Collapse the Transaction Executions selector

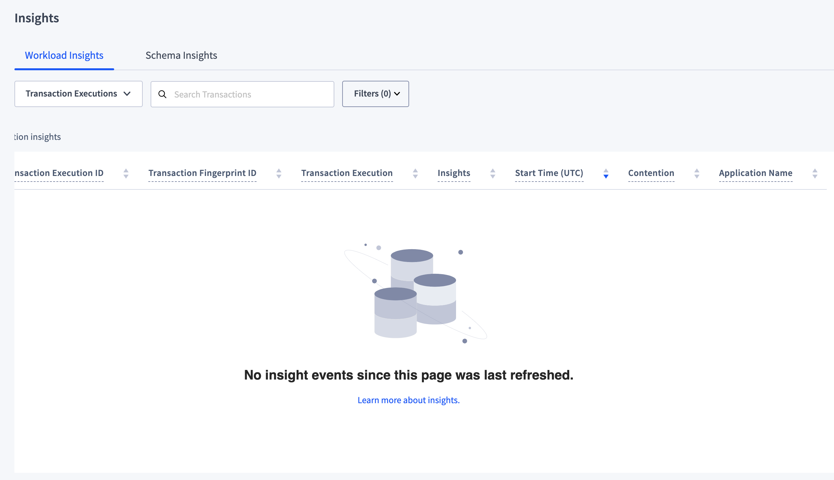(128, 94)
